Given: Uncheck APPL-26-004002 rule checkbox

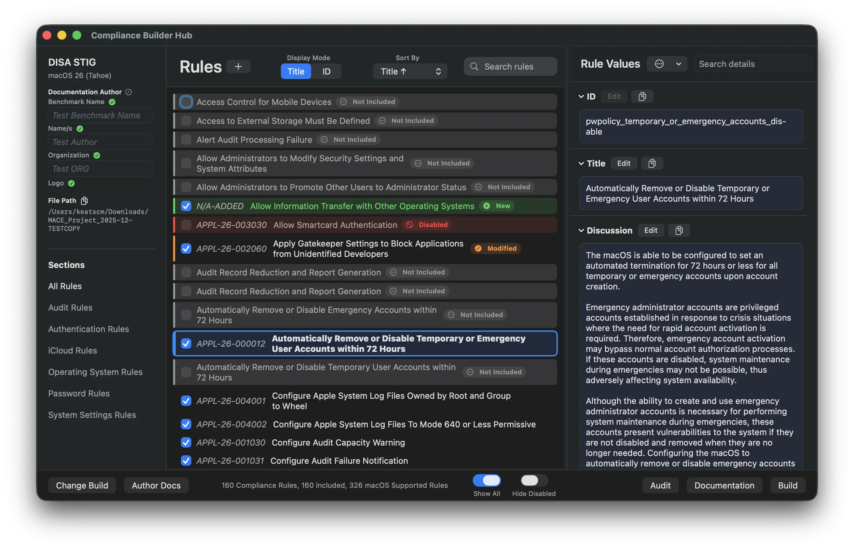Looking at the screenshot, I should pyautogui.click(x=186, y=424).
